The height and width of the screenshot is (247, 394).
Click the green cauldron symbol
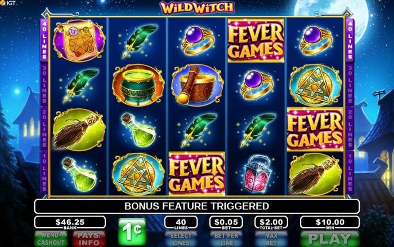[138, 85]
